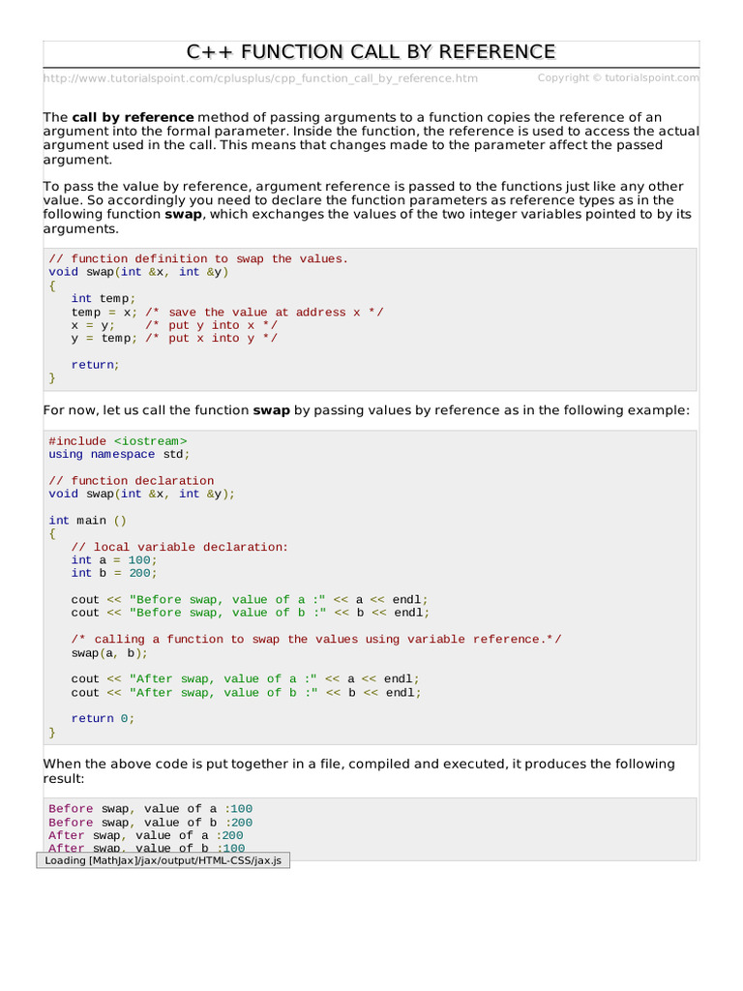The width and height of the screenshot is (743, 991).
Task: Click the bold 'call by reference' phrase
Action: (x=133, y=117)
